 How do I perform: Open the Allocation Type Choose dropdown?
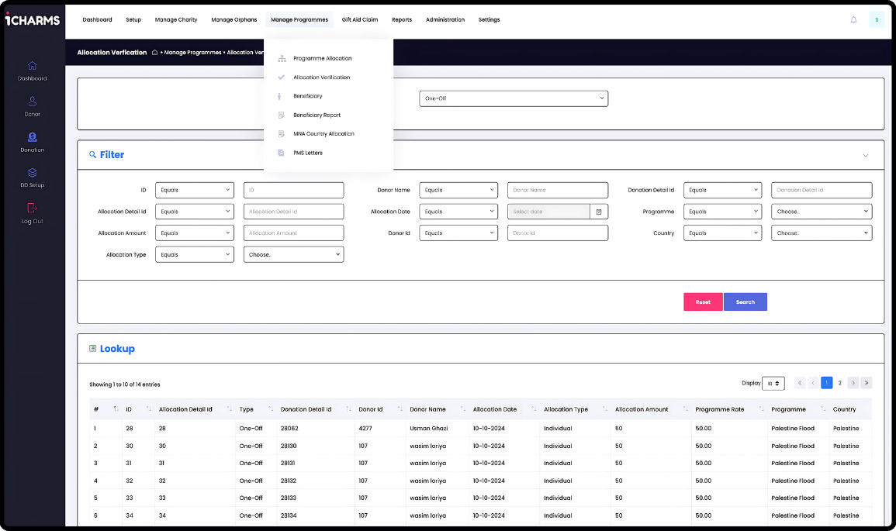pos(293,255)
